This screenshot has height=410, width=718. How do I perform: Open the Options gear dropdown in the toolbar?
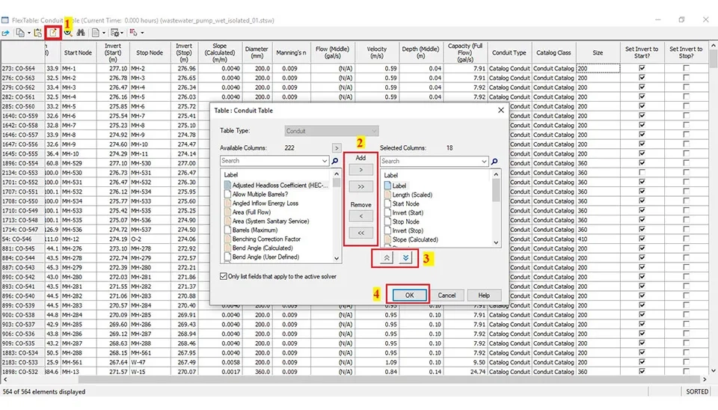117,33
